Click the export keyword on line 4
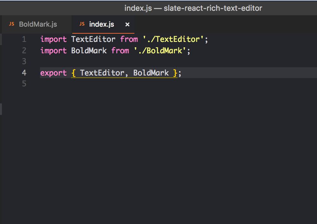Viewport: 317px width, 224px height. click(x=54, y=73)
